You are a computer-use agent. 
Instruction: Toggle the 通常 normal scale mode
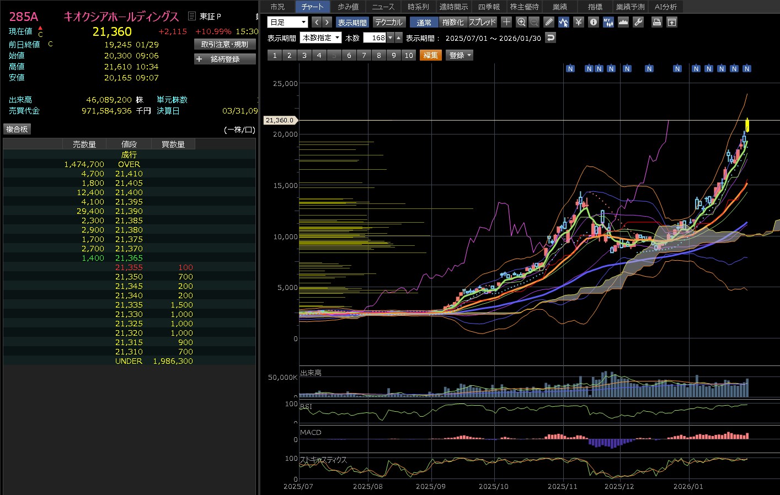pyautogui.click(x=424, y=22)
